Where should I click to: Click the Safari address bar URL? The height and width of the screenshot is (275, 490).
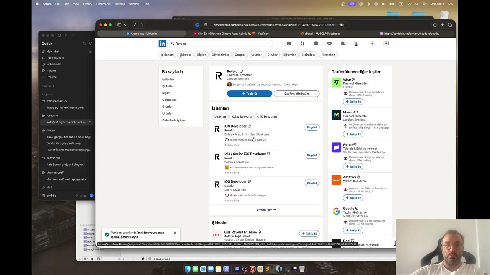pyautogui.click(x=276, y=25)
